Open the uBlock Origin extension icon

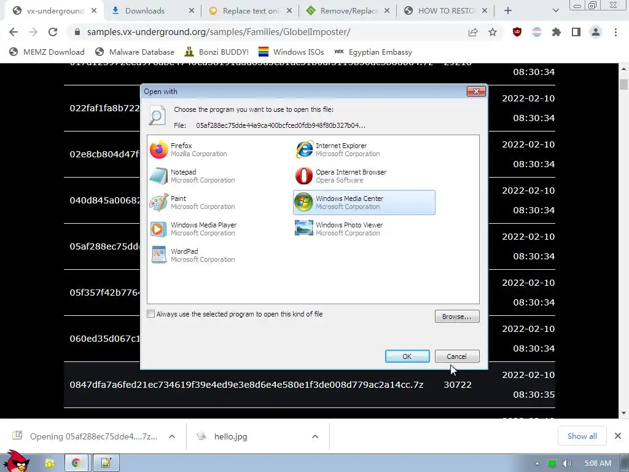tap(517, 32)
